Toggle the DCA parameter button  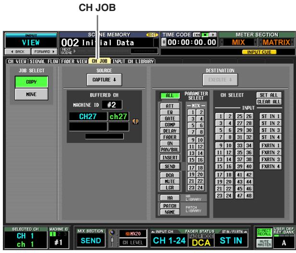(x=170, y=175)
